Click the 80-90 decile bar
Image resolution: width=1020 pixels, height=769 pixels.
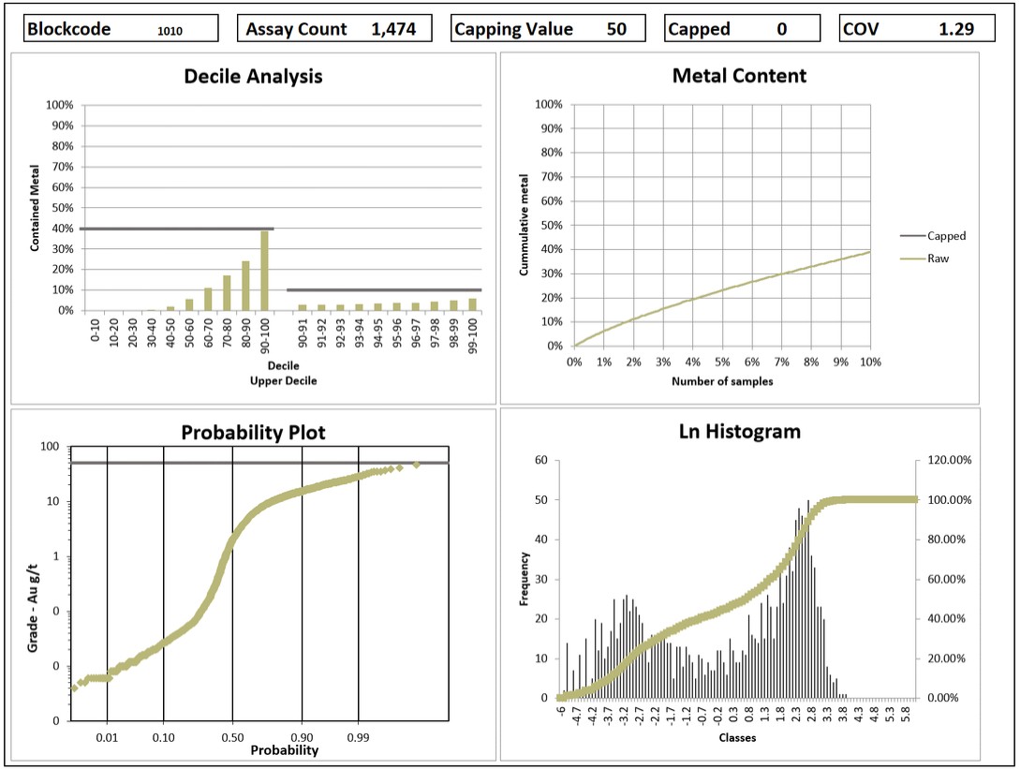pyautogui.click(x=245, y=286)
